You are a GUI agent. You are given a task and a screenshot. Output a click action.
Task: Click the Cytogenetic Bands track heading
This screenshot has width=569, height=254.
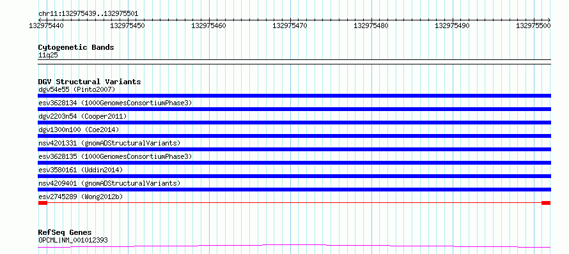click(x=76, y=47)
